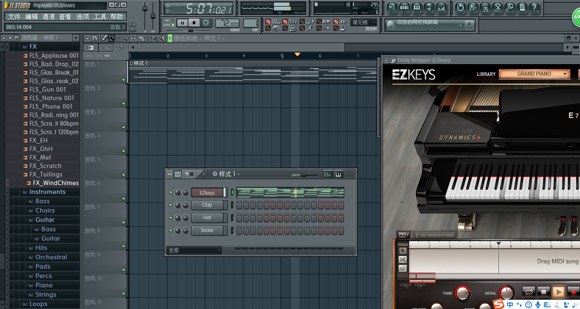Screen dimensions: 580x309
Task: Open the audio editor scissors icon
Action: [497, 8]
